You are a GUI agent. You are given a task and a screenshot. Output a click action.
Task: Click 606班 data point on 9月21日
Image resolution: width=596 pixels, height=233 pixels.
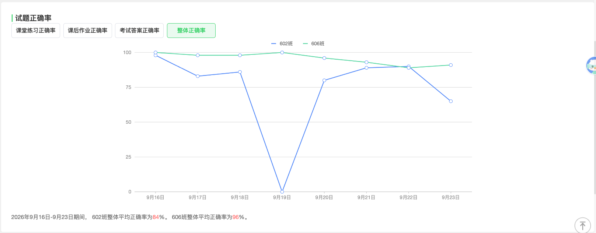click(366, 62)
